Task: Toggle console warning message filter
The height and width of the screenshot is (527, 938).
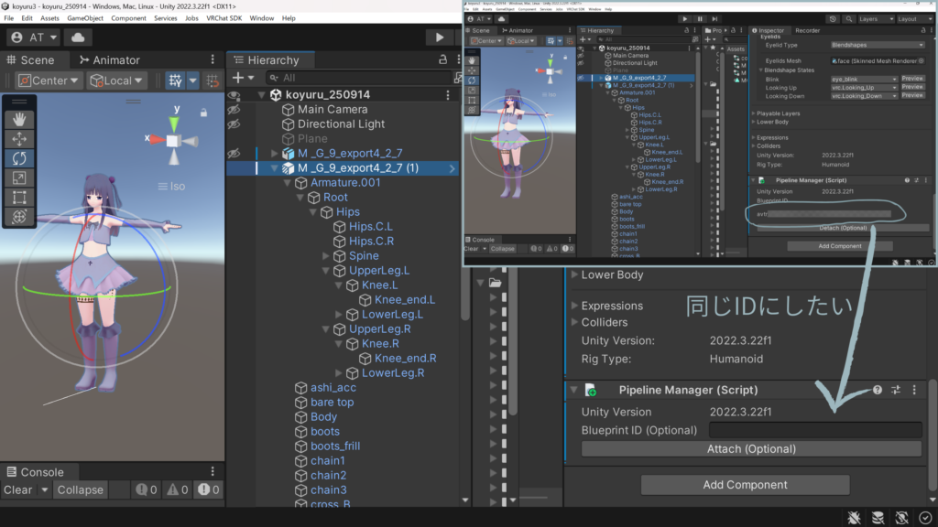Action: point(178,490)
